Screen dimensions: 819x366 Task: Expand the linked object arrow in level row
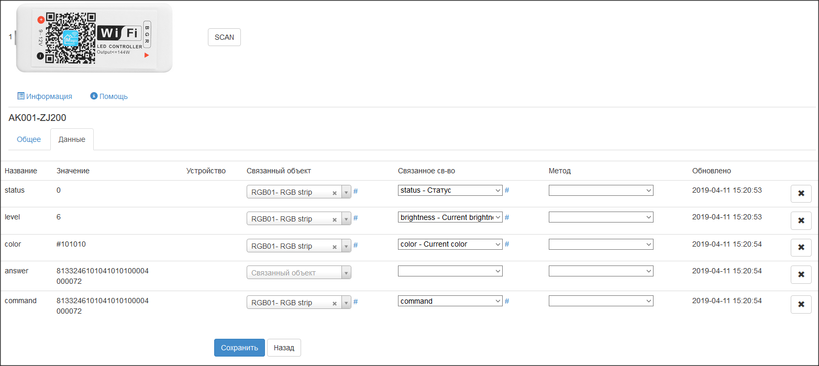point(346,219)
